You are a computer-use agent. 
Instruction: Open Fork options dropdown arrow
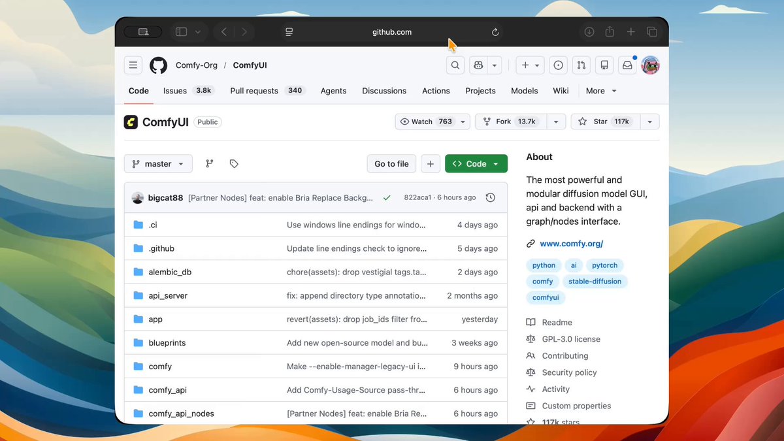pyautogui.click(x=556, y=122)
